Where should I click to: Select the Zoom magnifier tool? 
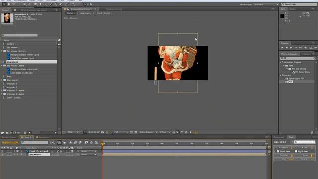click(x=14, y=4)
